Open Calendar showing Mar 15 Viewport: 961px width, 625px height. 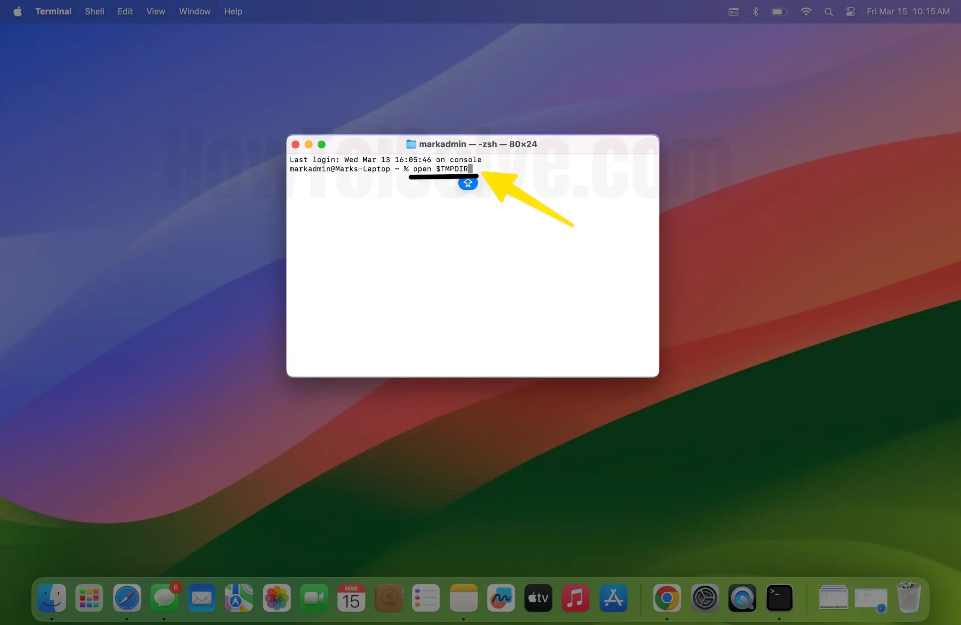(351, 598)
